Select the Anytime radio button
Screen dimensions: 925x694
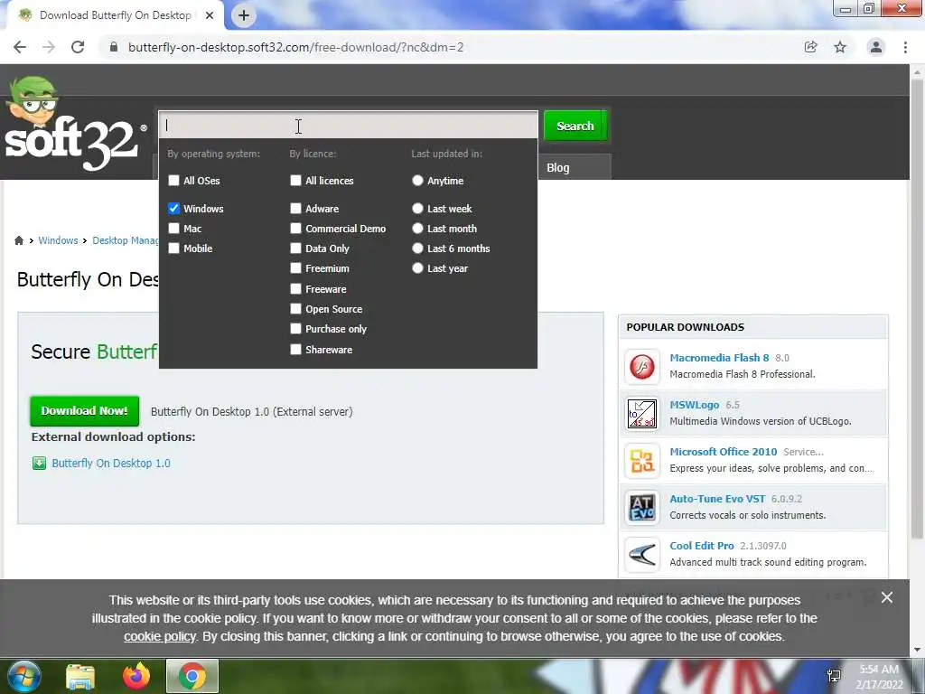417,181
